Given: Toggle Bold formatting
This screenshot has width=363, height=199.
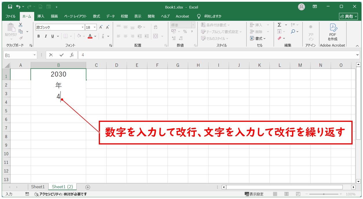Looking at the screenshot, I should click(39, 36).
